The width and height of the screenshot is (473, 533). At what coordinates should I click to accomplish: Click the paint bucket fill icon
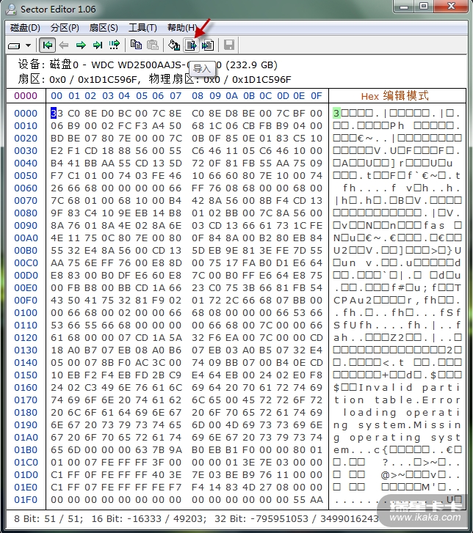pyautogui.click(x=174, y=45)
